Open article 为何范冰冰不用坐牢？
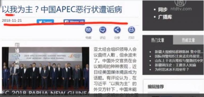Screen dimensions: 204x97 172,70
